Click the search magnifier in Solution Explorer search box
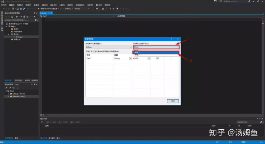This screenshot has height=144, width=265. click(35, 20)
